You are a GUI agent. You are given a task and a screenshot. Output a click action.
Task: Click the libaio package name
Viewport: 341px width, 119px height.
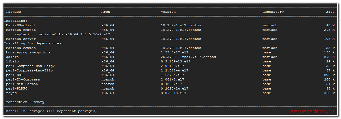pyautogui.click(x=12, y=61)
